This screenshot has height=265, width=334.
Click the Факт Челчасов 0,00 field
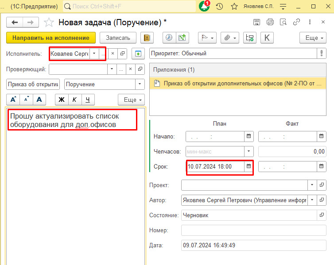(292, 151)
